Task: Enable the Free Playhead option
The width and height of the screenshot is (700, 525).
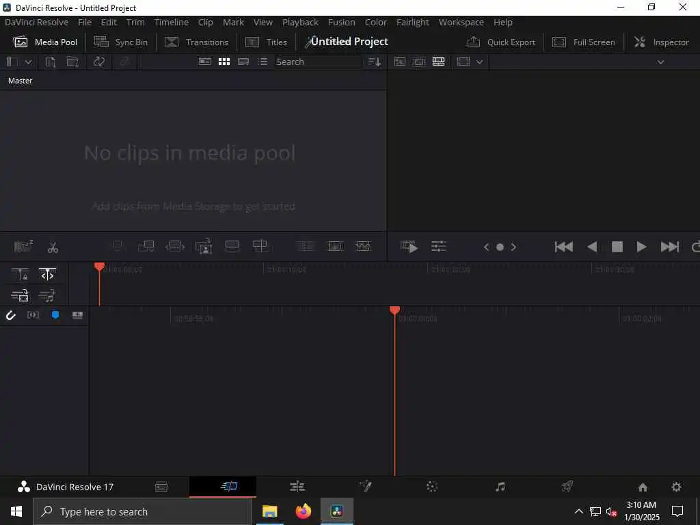Action: coord(47,275)
